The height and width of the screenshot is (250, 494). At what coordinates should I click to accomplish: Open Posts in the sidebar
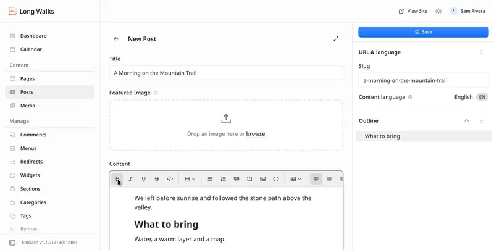pyautogui.click(x=49, y=92)
